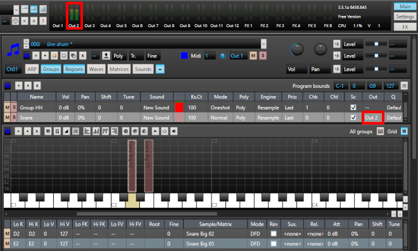Toggle the Regions tab
This screenshot has height=251, width=418.
[x=74, y=69]
